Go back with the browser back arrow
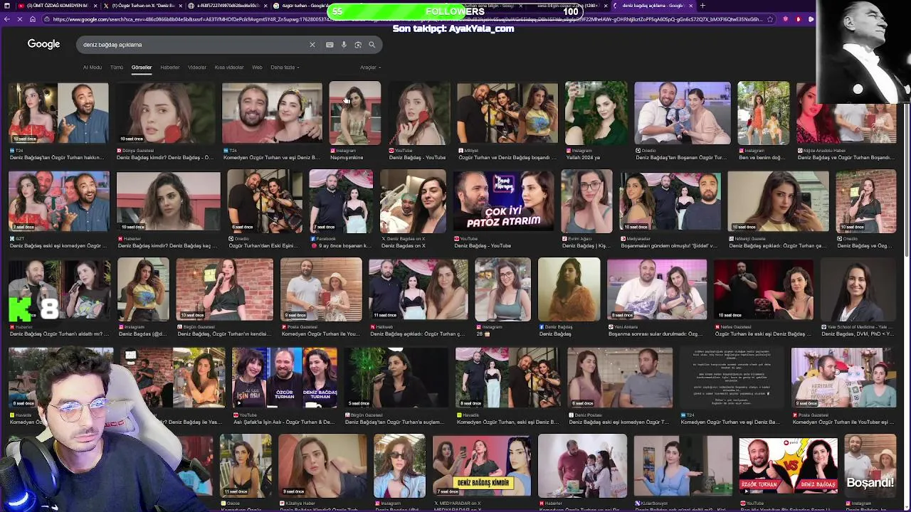911x512 pixels. tap(7, 19)
